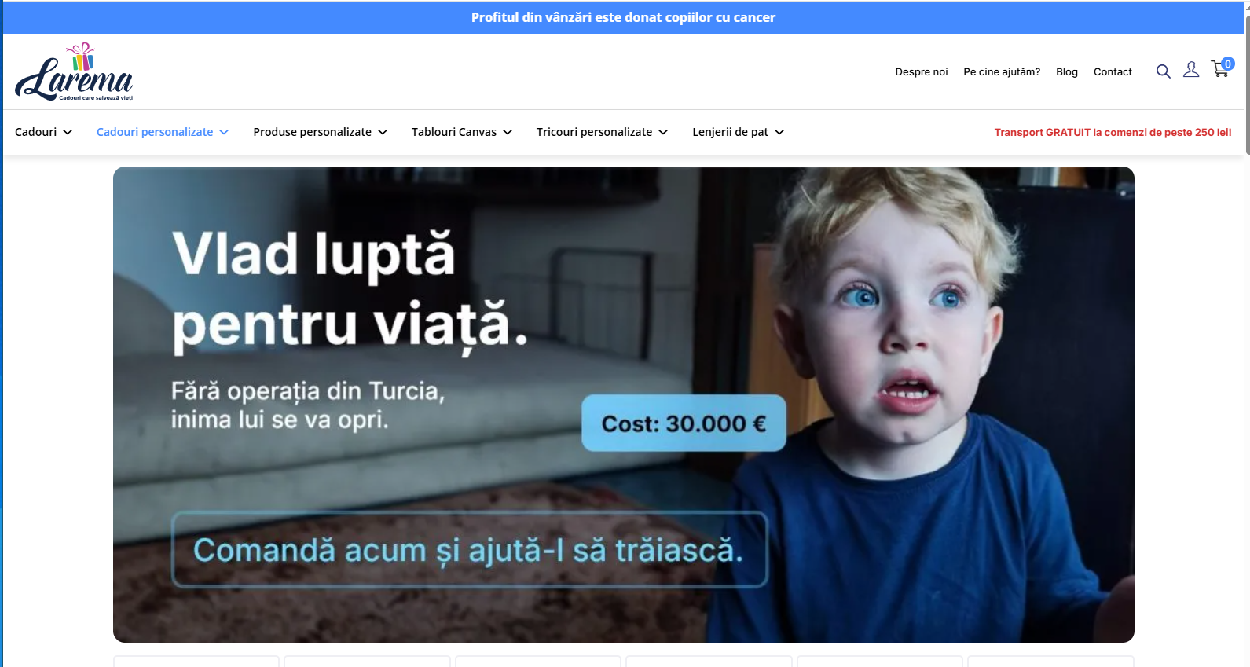Open the user account icon
This screenshot has height=667, width=1250.
[x=1191, y=70]
